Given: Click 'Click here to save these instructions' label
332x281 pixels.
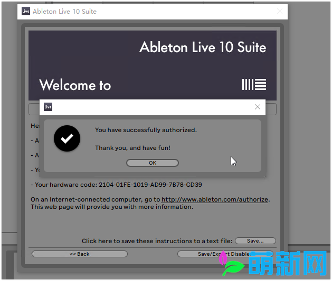Looking at the screenshot, I should tap(157, 241).
